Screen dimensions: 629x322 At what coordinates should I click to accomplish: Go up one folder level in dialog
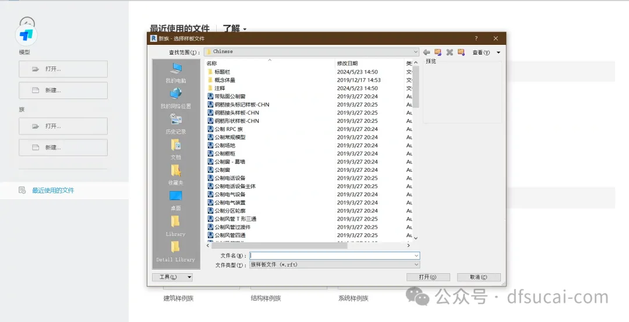pos(438,52)
